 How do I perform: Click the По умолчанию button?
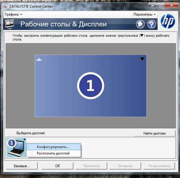click(x=159, y=166)
